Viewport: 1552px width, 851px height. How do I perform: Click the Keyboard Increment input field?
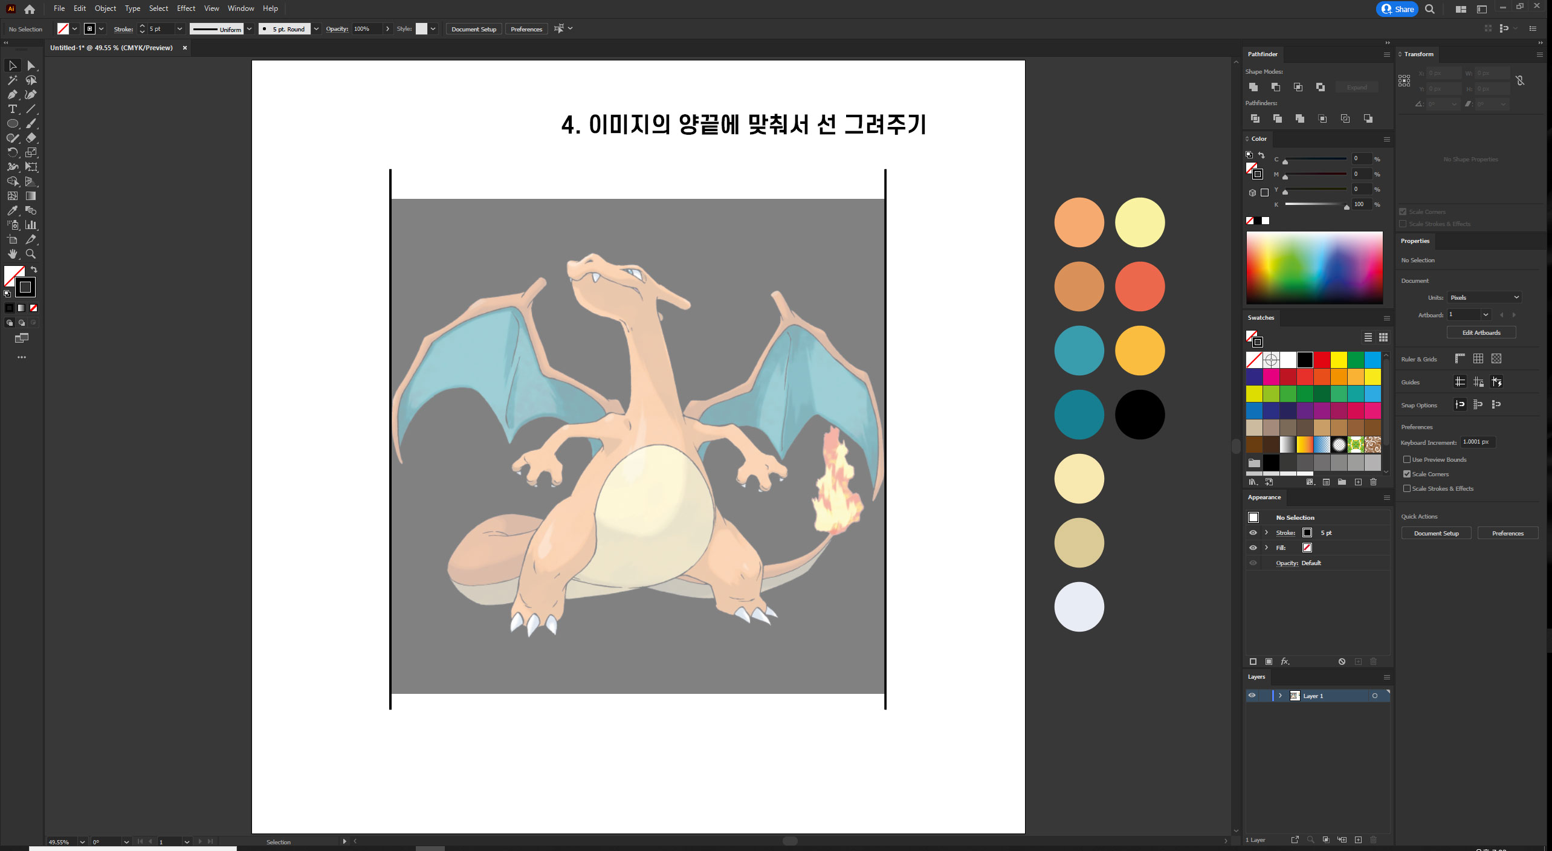(x=1478, y=442)
